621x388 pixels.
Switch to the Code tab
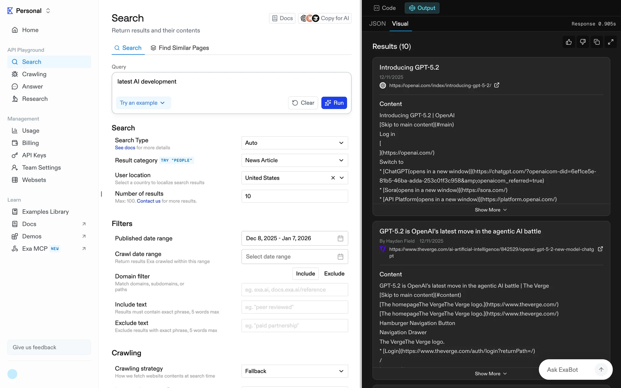pyautogui.click(x=385, y=8)
